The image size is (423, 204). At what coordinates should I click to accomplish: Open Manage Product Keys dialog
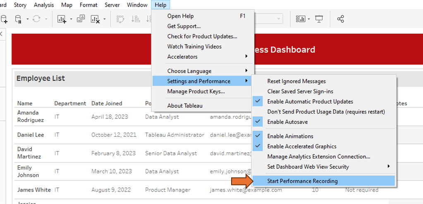[x=203, y=91]
